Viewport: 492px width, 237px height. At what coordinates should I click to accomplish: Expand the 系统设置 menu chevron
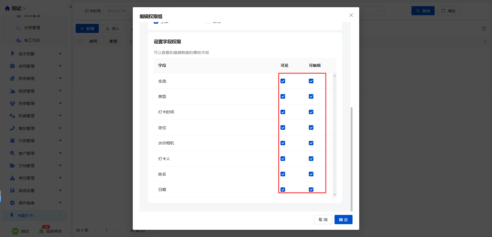point(60,190)
